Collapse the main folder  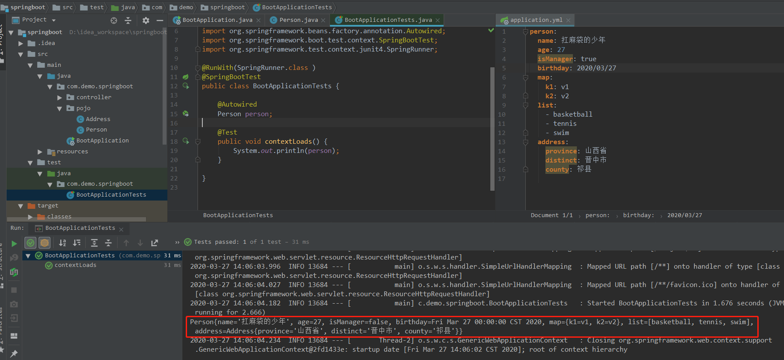click(30, 65)
